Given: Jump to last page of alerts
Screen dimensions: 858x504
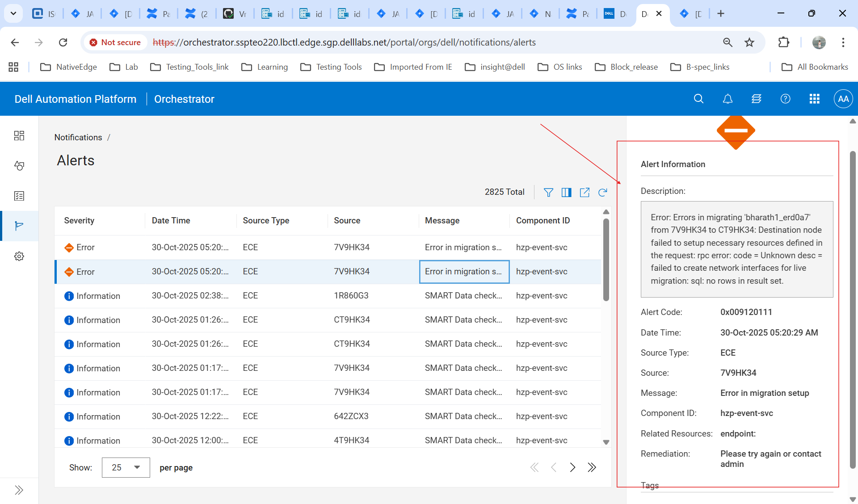Looking at the screenshot, I should (592, 467).
